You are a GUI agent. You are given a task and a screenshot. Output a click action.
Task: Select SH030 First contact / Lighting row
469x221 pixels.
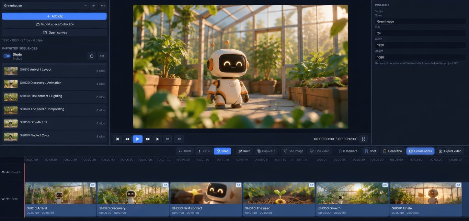pos(54,97)
